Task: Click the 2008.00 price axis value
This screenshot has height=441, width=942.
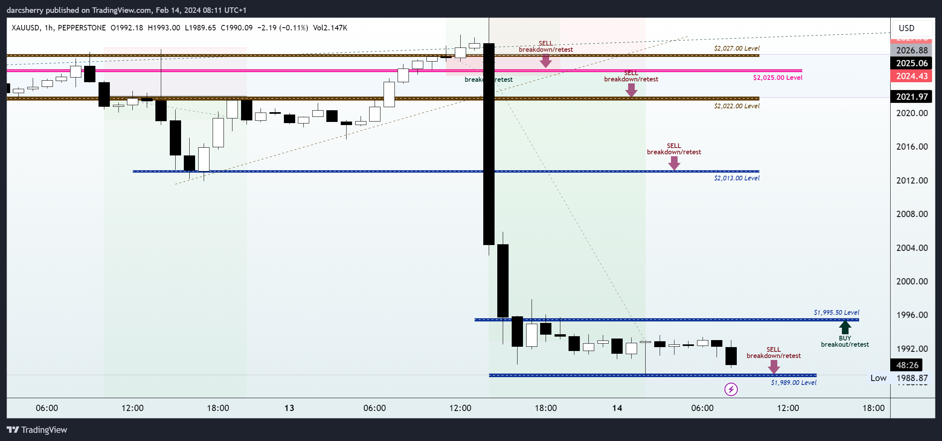Action: pos(912,214)
